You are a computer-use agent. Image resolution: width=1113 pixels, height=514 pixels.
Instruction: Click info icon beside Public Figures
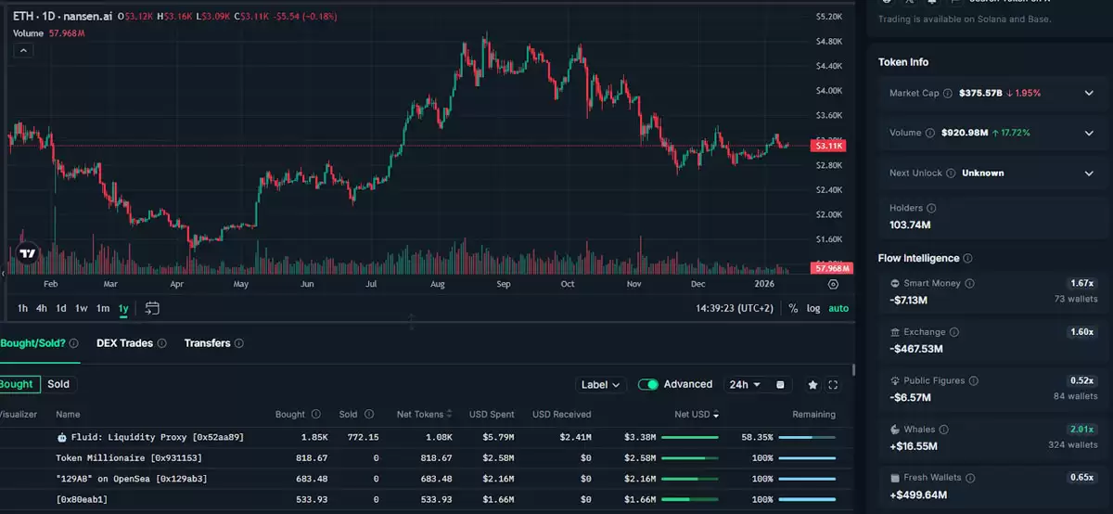pyautogui.click(x=971, y=380)
